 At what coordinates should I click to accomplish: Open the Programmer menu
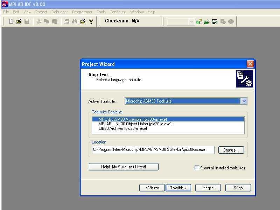pyautogui.click(x=82, y=12)
